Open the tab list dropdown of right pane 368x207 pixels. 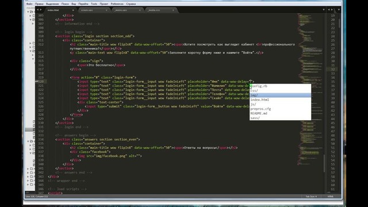point(339,10)
